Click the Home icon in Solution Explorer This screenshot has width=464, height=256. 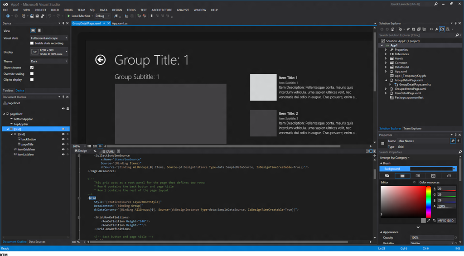(x=392, y=29)
